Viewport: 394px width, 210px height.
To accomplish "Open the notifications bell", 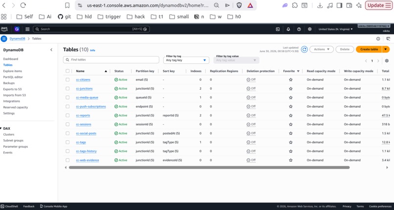I will coord(288,29).
